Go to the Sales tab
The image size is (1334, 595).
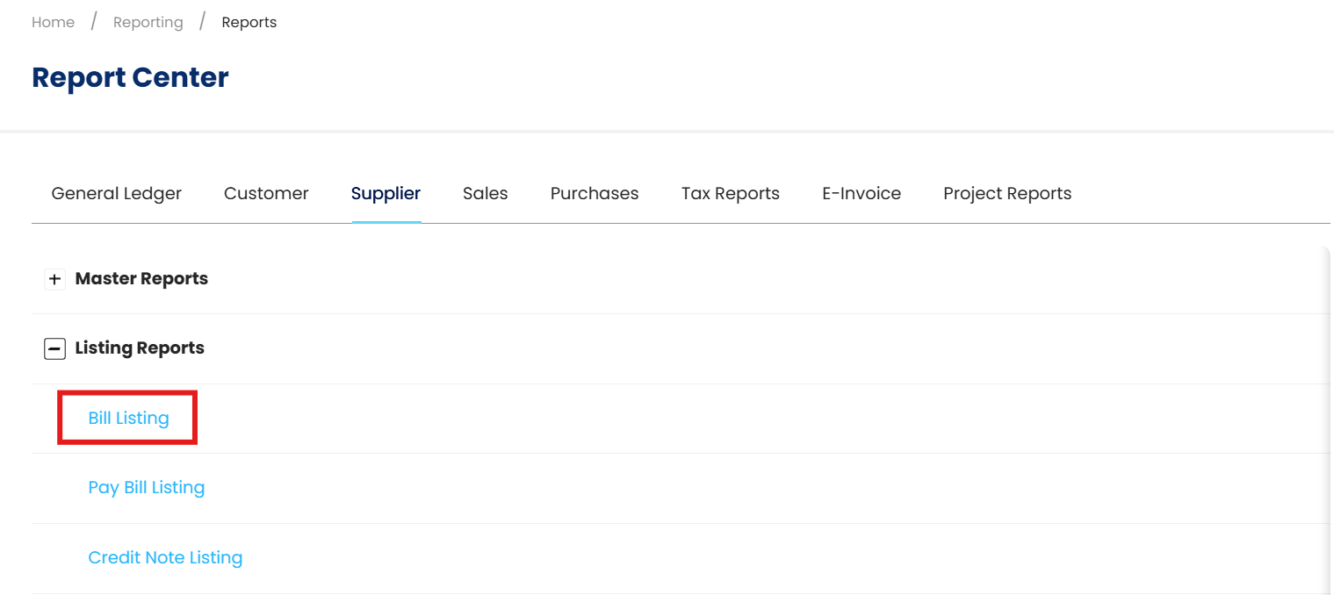485,194
